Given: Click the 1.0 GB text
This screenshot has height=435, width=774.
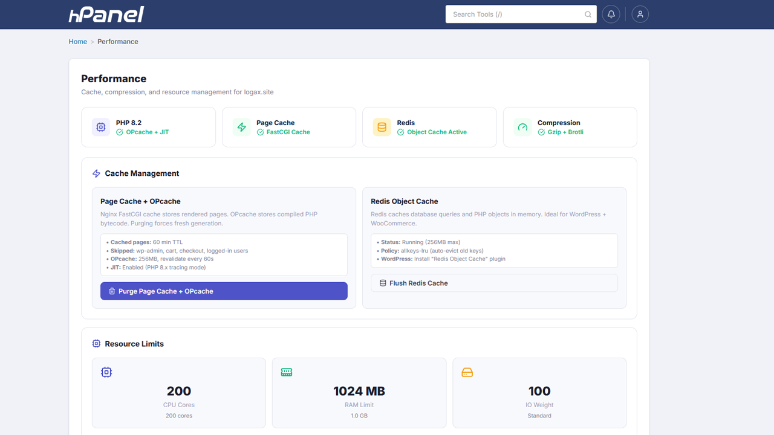Looking at the screenshot, I should pyautogui.click(x=359, y=416).
